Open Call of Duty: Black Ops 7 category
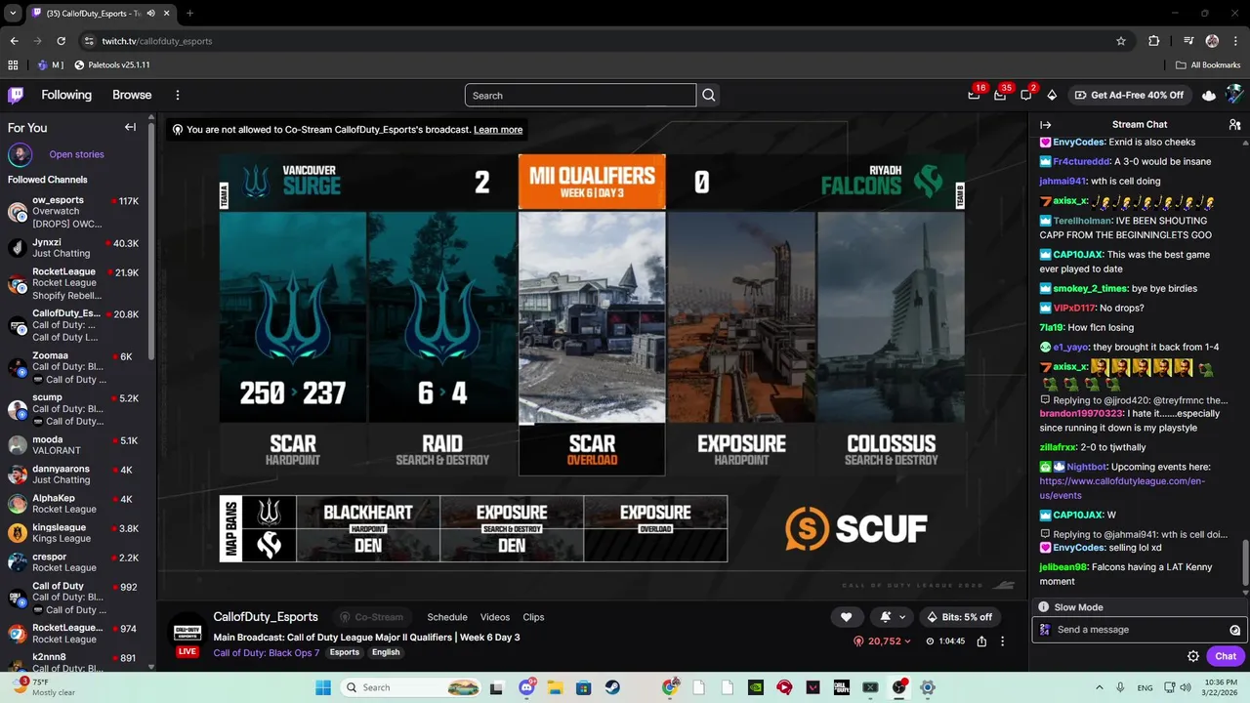 click(267, 652)
